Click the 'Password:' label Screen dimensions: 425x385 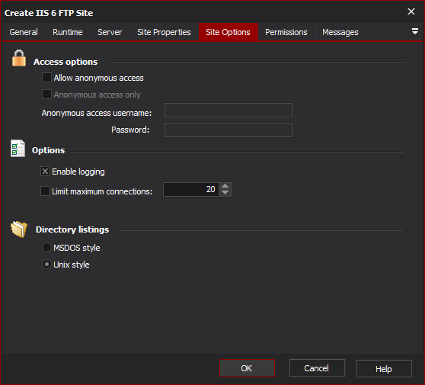[x=130, y=130]
